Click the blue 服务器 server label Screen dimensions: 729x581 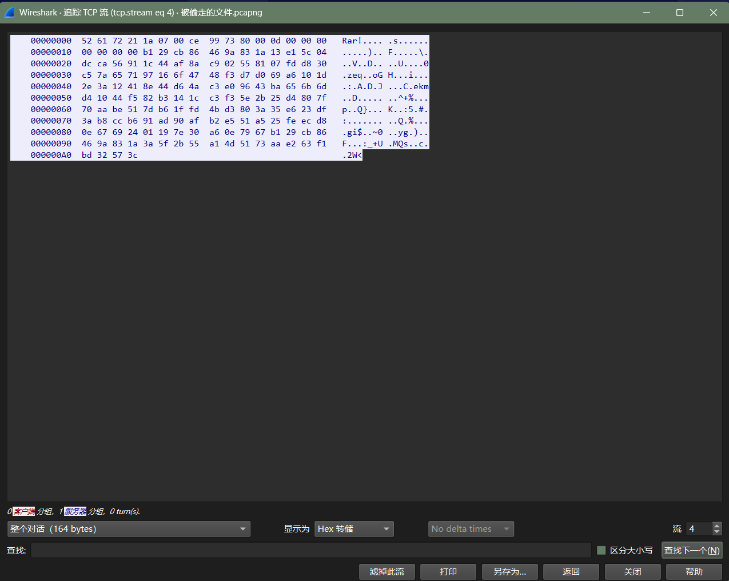click(75, 511)
